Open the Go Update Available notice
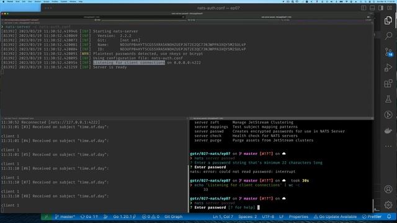Screen dimensions: 397x223 (335, 217)
